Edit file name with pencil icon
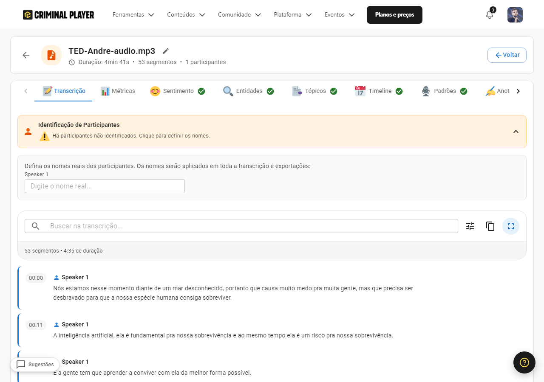544x382 pixels. 166,51
